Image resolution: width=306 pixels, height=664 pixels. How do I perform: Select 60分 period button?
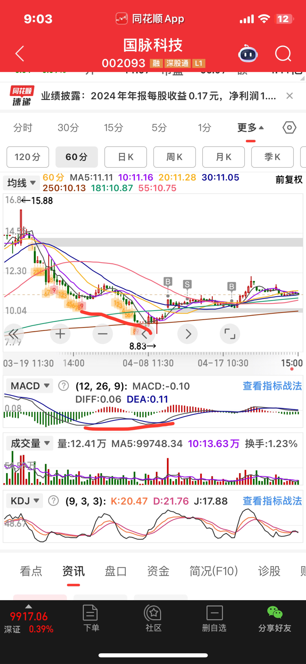[x=76, y=157]
